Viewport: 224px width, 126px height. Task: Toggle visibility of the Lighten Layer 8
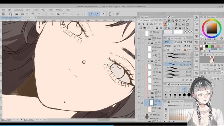point(139,66)
